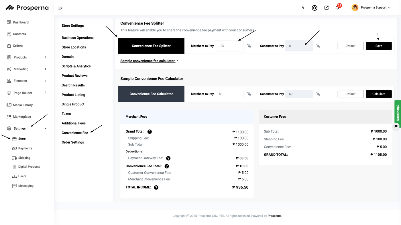Collapse the sidebar with the hamburger icon
Image resolution: width=401 pixels, height=225 pixels.
[60, 8]
